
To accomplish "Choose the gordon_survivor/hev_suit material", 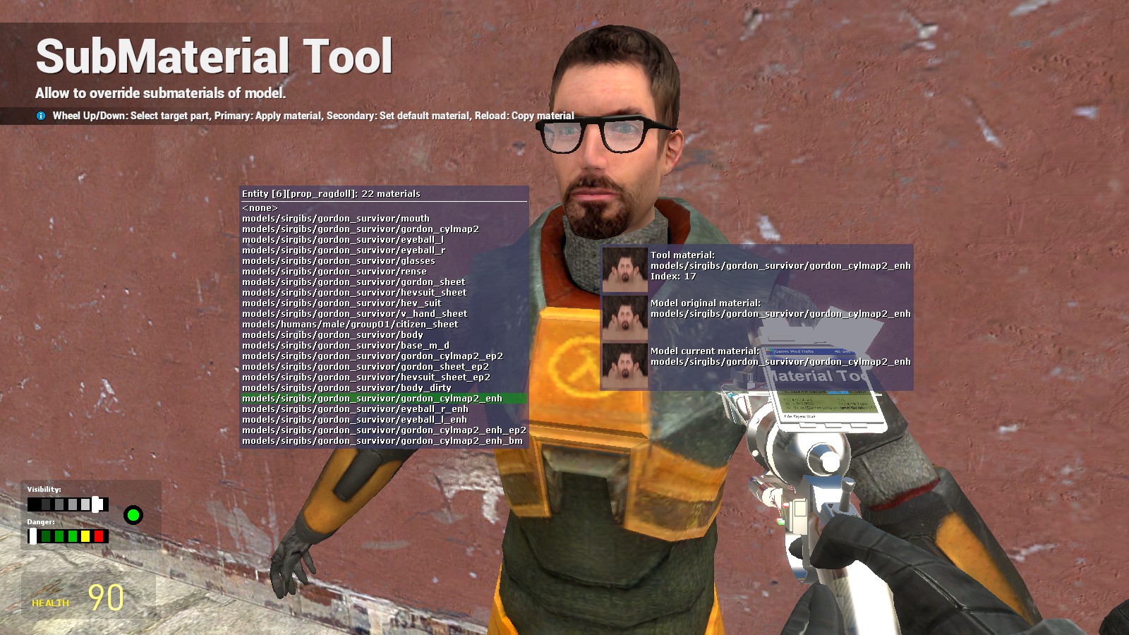I will 384,303.
